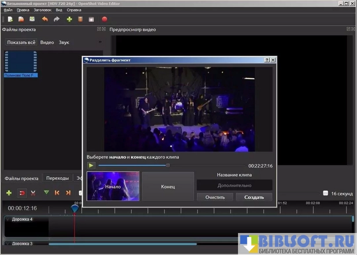This screenshot has width=357, height=255.
Task: Click the Название клипа text field
Action: (234, 185)
